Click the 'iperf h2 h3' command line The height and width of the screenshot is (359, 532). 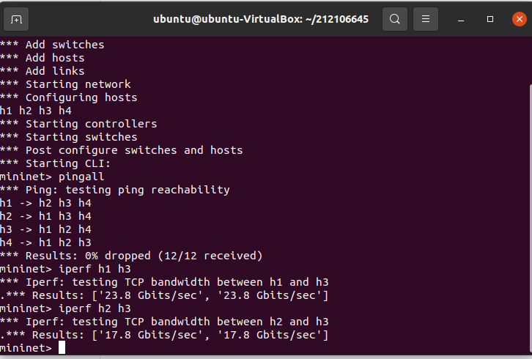[65, 308]
